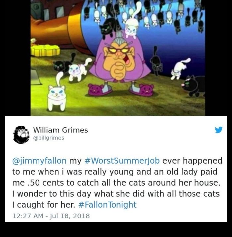The height and width of the screenshot is (237, 232).
Task: Click the yellow cheese-shaped object
Action: coord(45,50)
